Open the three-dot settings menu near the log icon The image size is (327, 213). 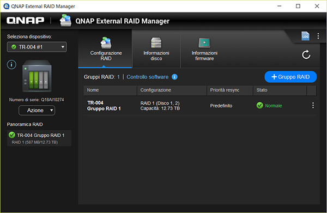click(318, 36)
